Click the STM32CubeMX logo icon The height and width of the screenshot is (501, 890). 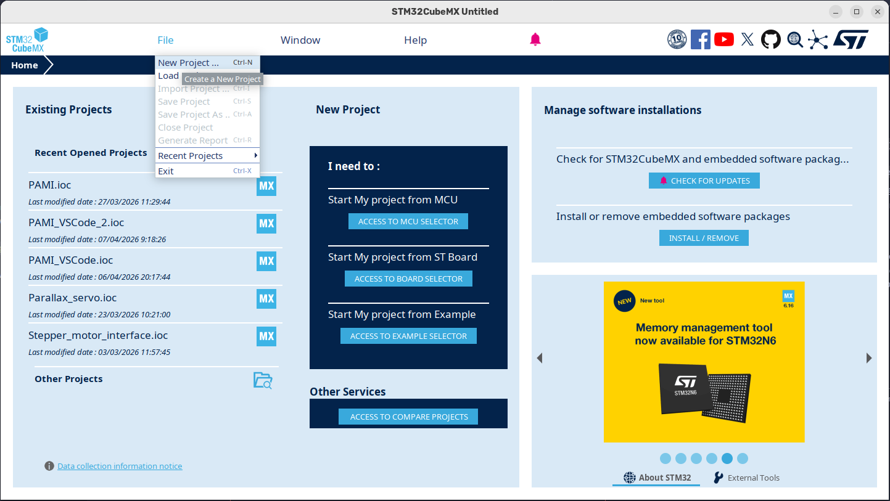(x=27, y=40)
